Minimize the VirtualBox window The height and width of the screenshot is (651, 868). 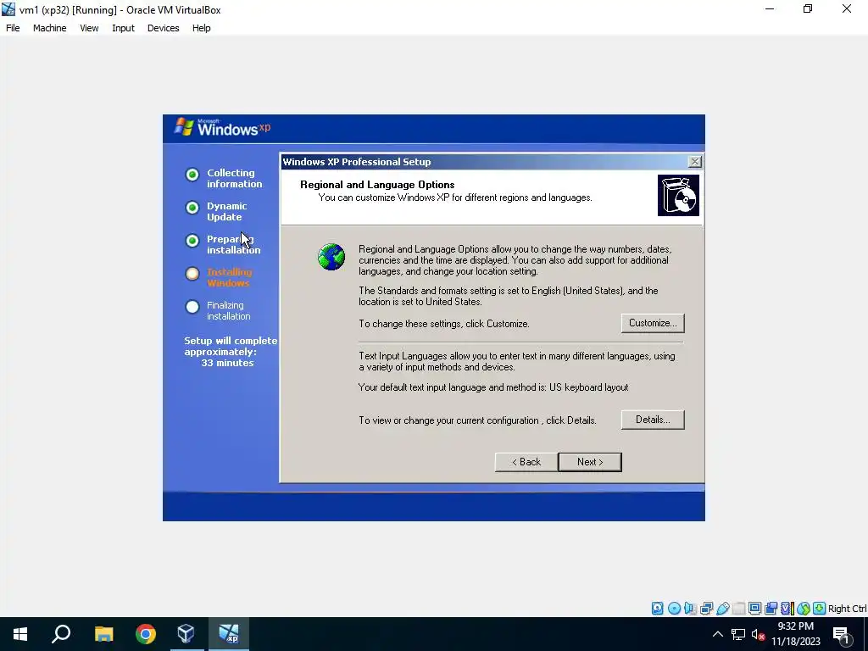click(x=770, y=9)
